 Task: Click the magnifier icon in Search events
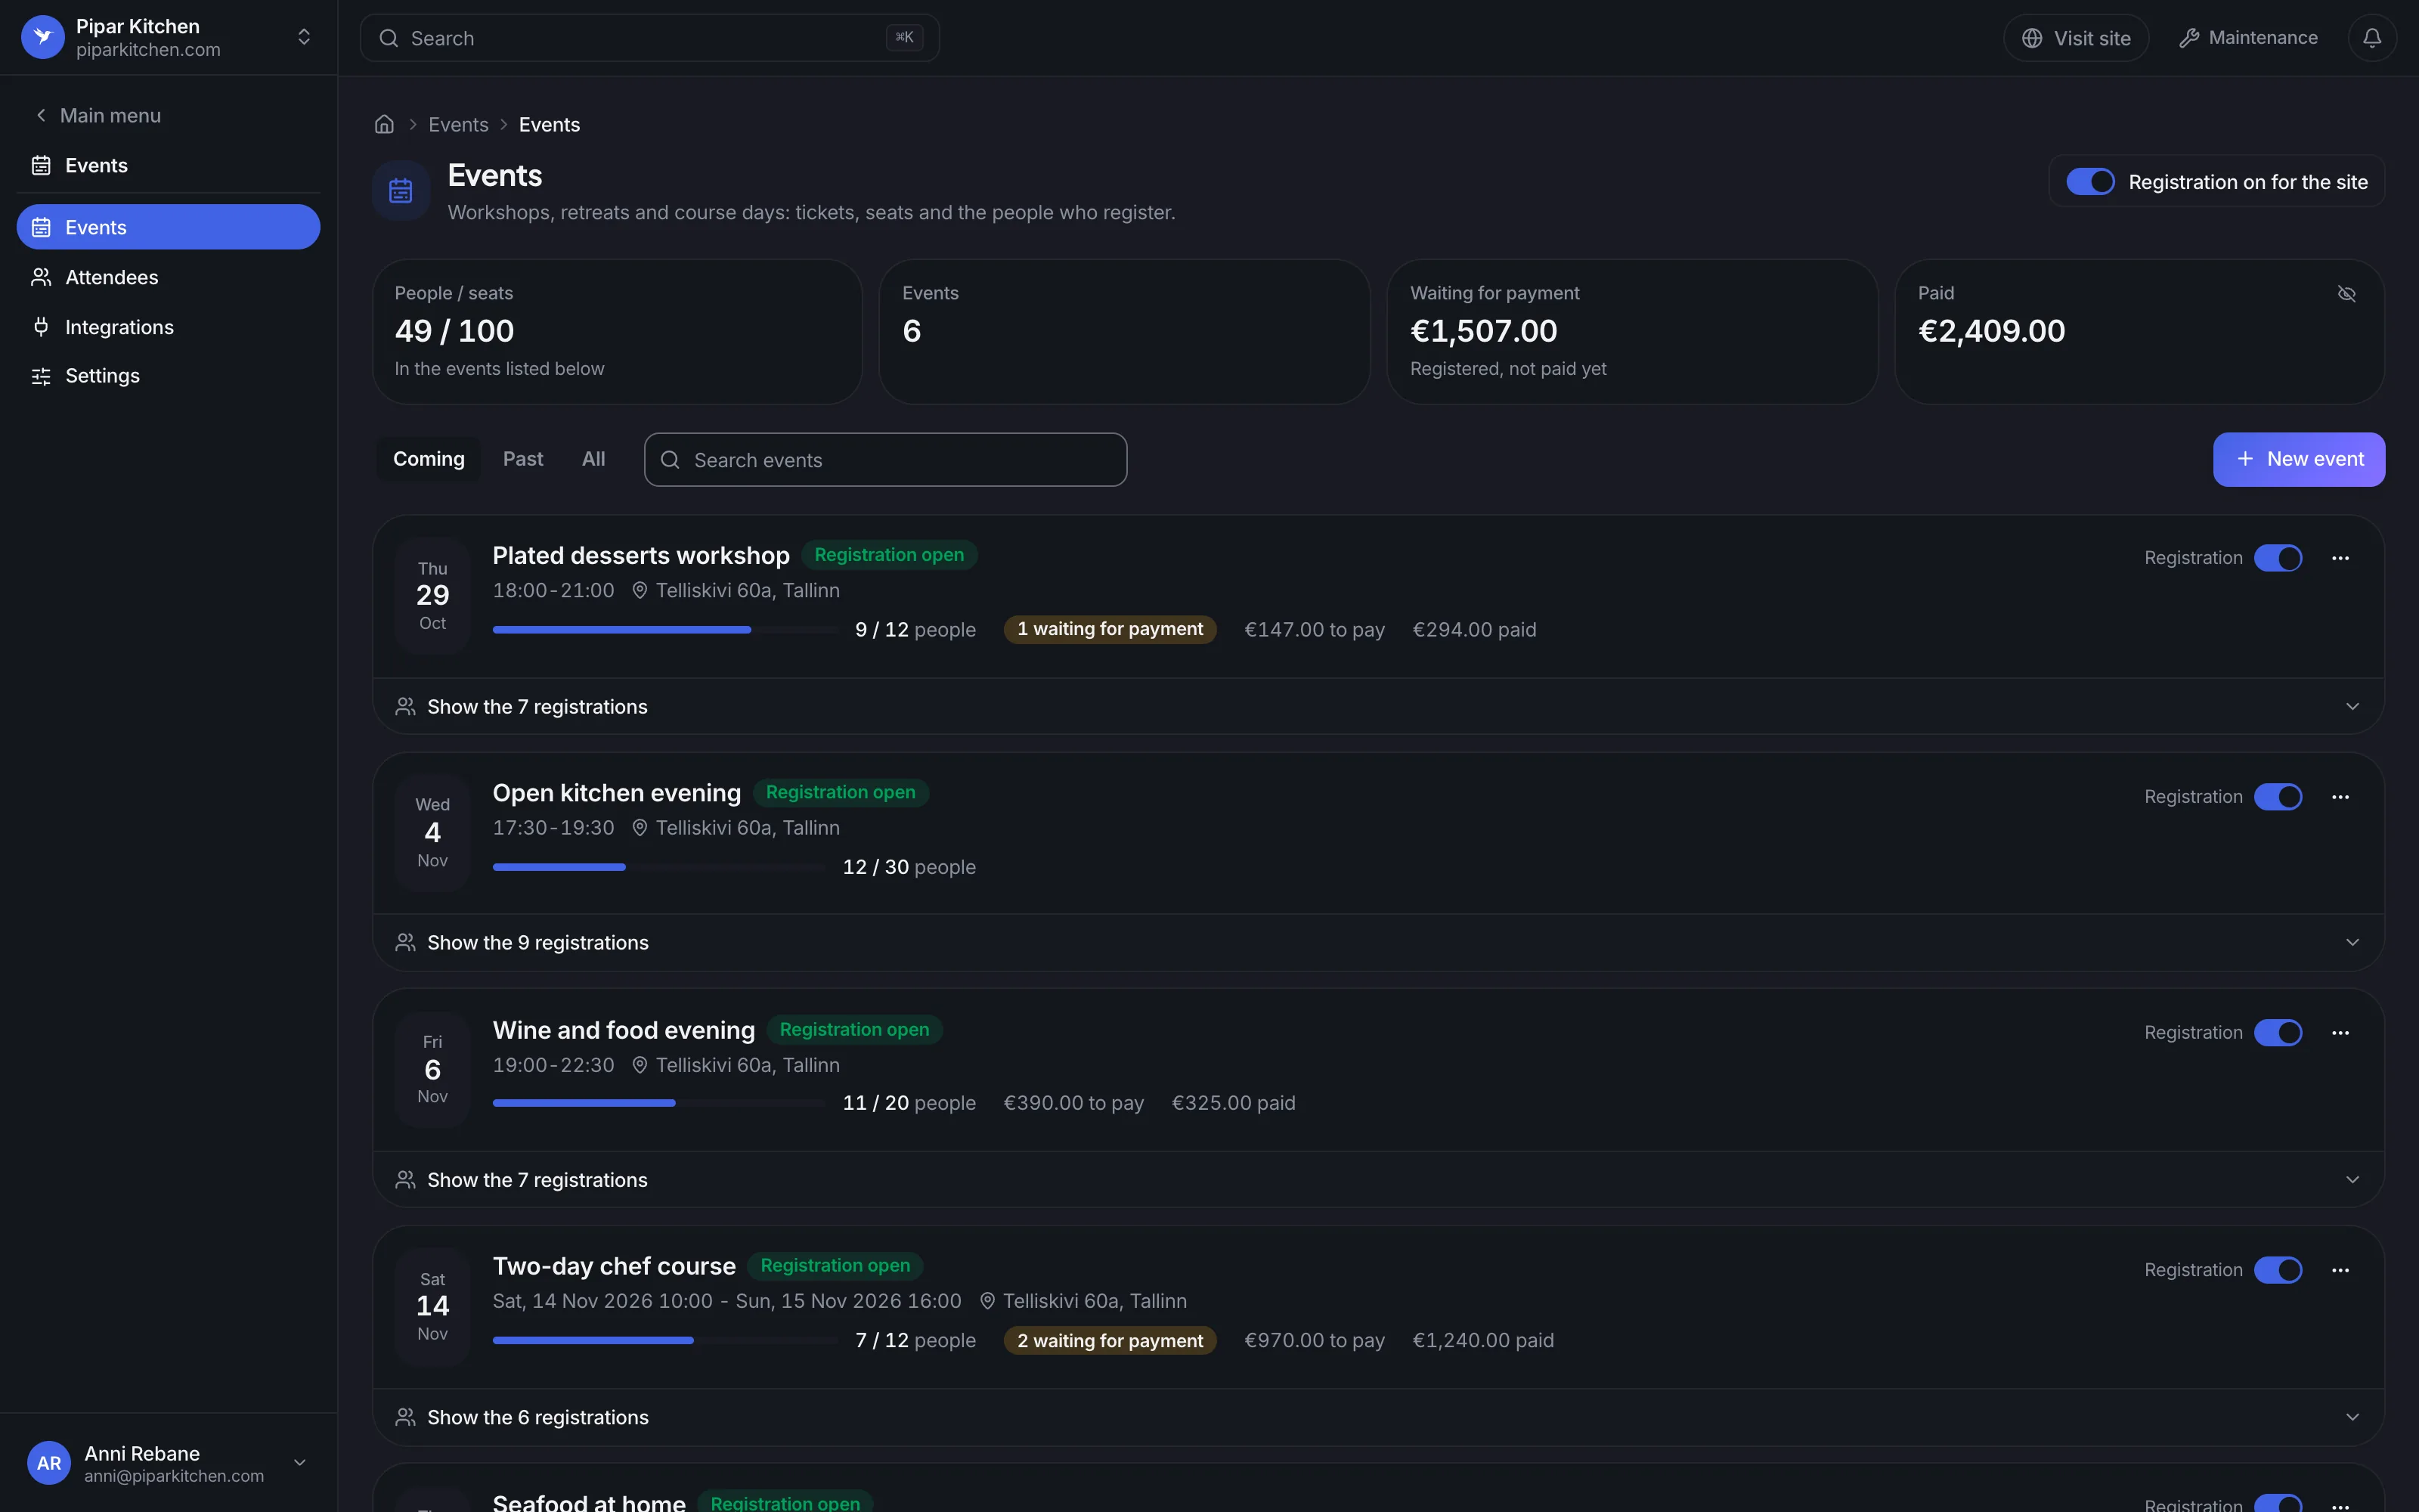[671, 460]
